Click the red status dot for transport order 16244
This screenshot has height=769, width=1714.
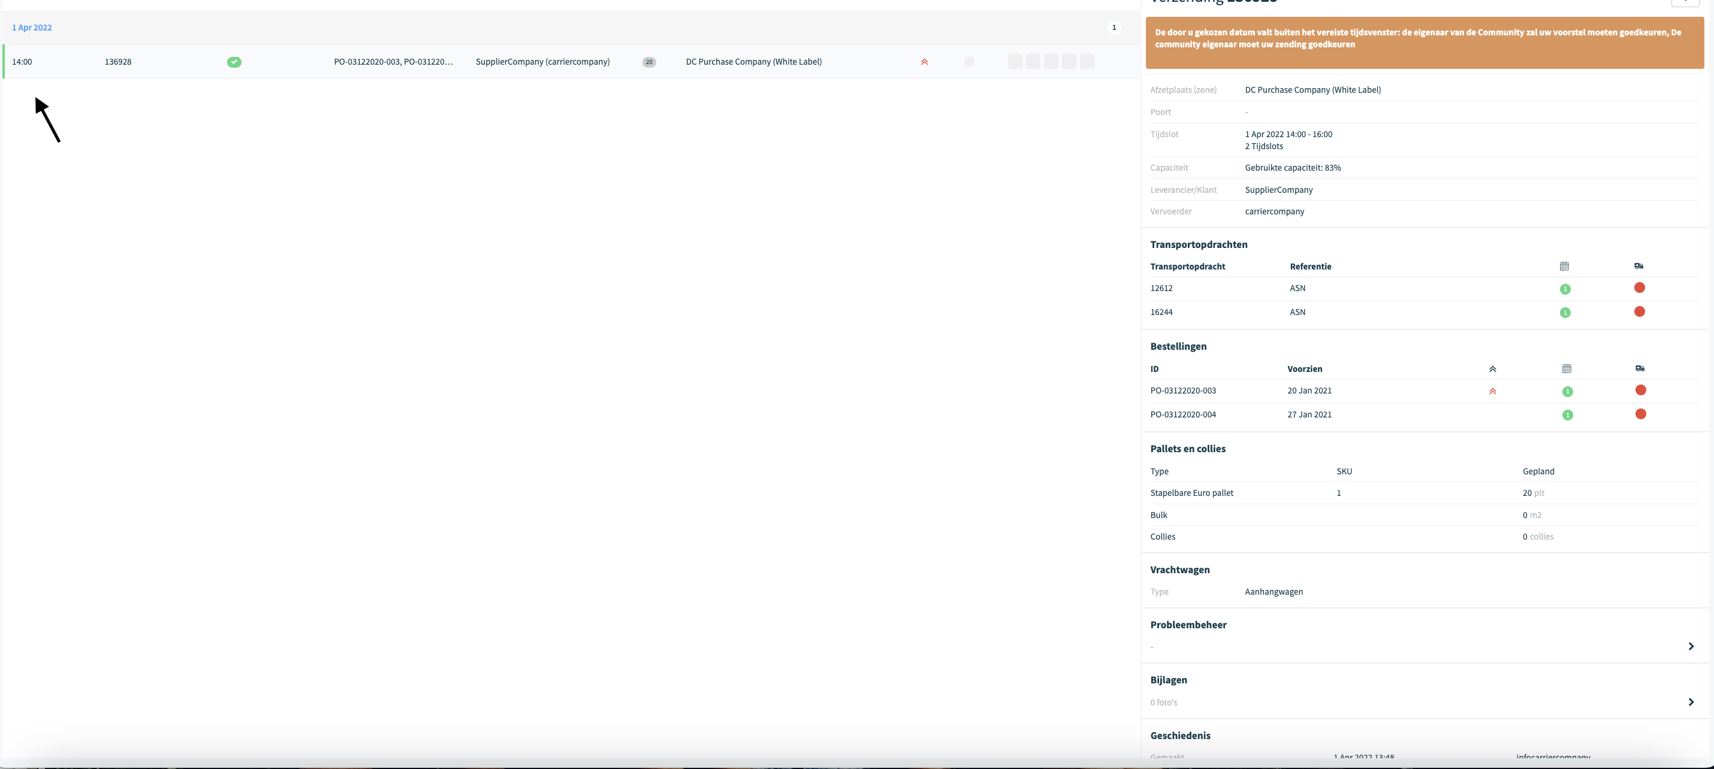point(1640,311)
